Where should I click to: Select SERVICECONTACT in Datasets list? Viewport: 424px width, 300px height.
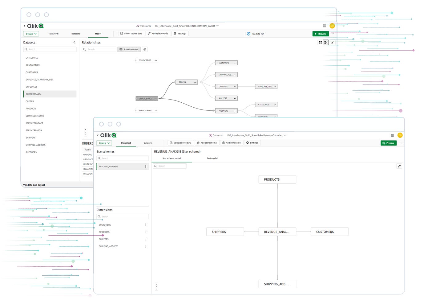[x=50, y=123]
